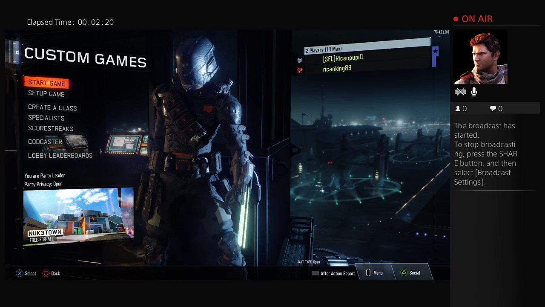The width and height of the screenshot is (545, 307).
Task: Click the 'You are Party Leader' text
Action: [44, 176]
